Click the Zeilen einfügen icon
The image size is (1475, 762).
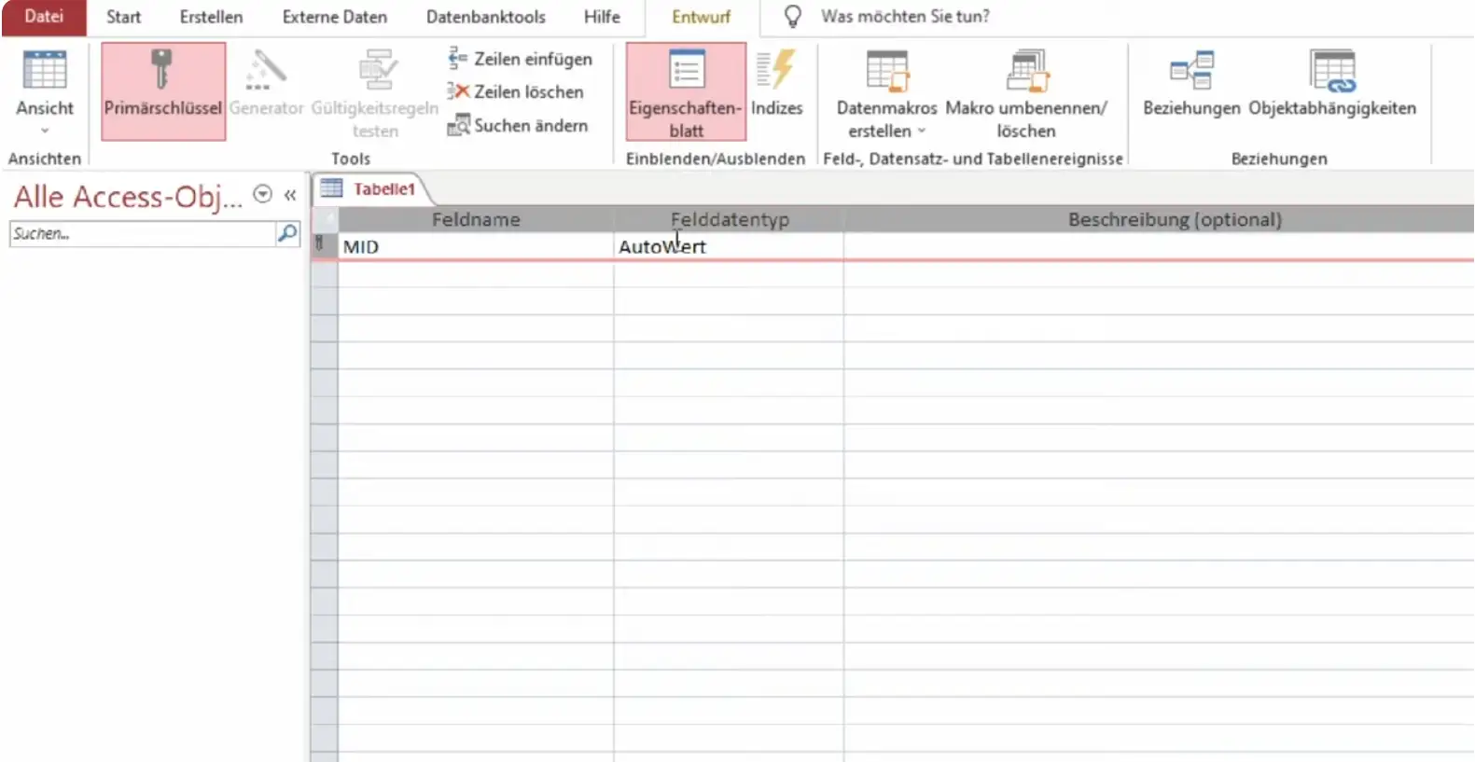pyautogui.click(x=457, y=59)
